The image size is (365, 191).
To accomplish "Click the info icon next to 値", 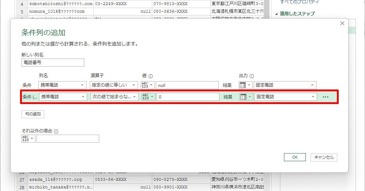I will pos(150,76).
